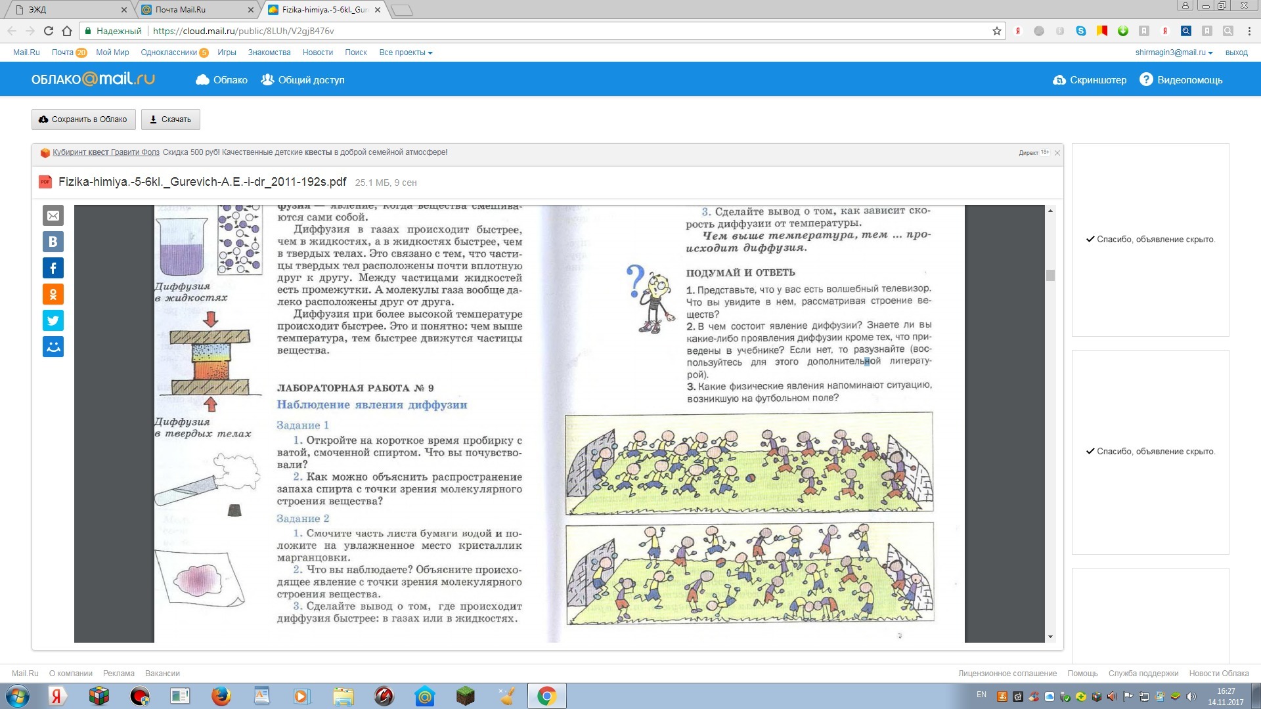This screenshot has height=709, width=1261.
Task: Reload the page using the refresh icon
Action: tap(49, 31)
